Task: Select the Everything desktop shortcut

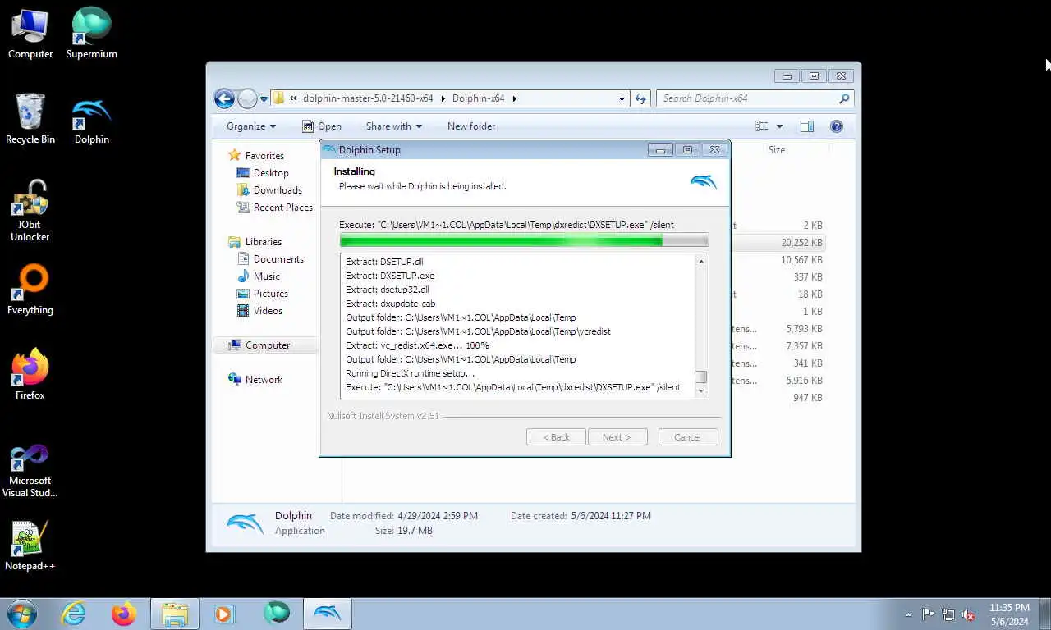Action: [x=30, y=290]
